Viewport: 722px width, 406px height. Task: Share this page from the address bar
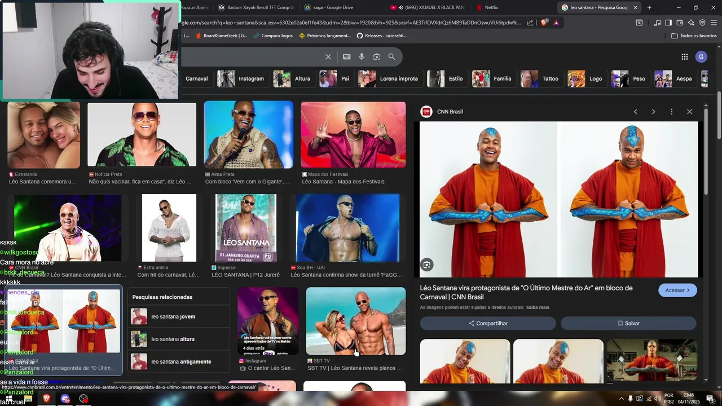pos(530,23)
